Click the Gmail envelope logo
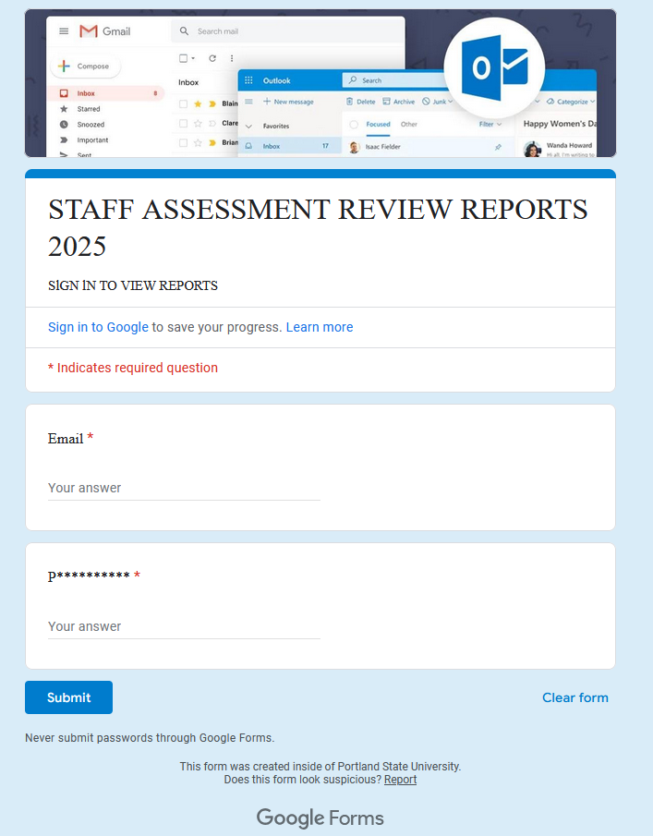653x836 pixels. (x=89, y=31)
